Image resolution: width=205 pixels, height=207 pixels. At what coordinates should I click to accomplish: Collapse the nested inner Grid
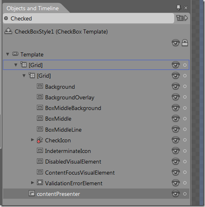24,76
